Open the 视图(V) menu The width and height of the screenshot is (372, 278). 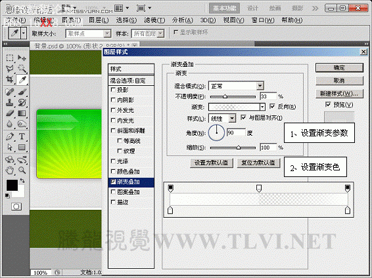pos(233,20)
